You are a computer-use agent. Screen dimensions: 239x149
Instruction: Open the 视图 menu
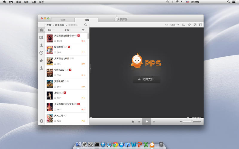pyautogui.click(x=26, y=2)
